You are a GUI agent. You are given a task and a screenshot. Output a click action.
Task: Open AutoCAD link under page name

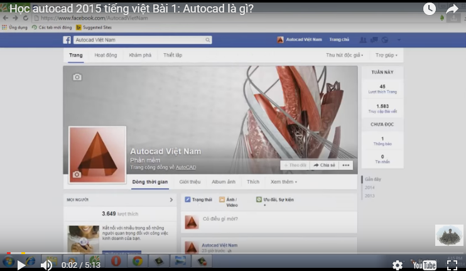tap(186, 167)
